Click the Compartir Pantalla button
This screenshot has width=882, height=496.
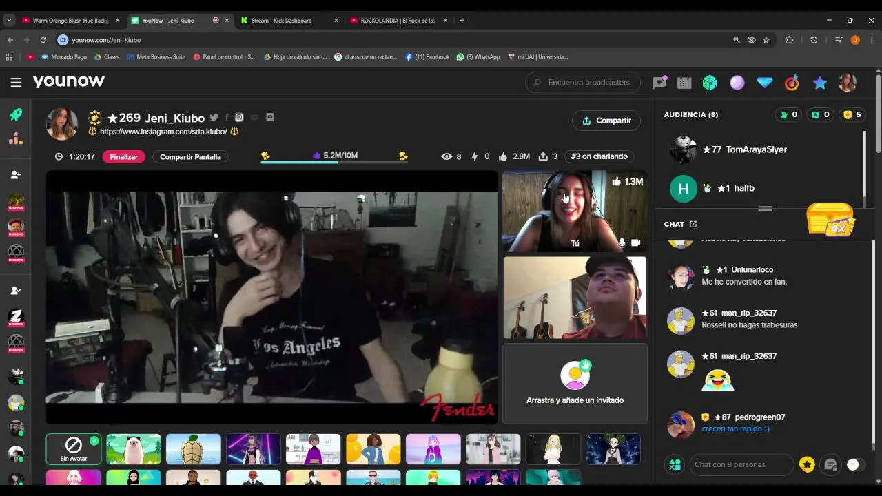click(190, 157)
